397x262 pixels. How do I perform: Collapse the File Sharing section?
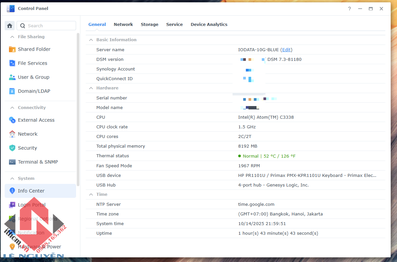12,37
